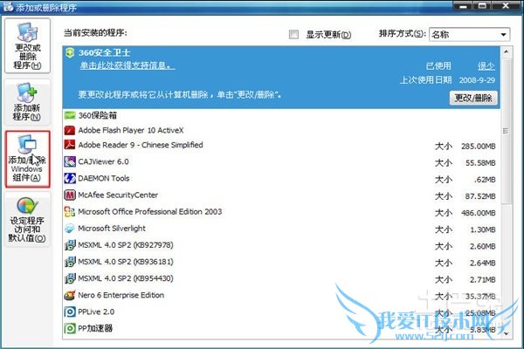The height and width of the screenshot is (349, 524).
Task: Click the 很少 usage frequency link
Action: [486, 66]
